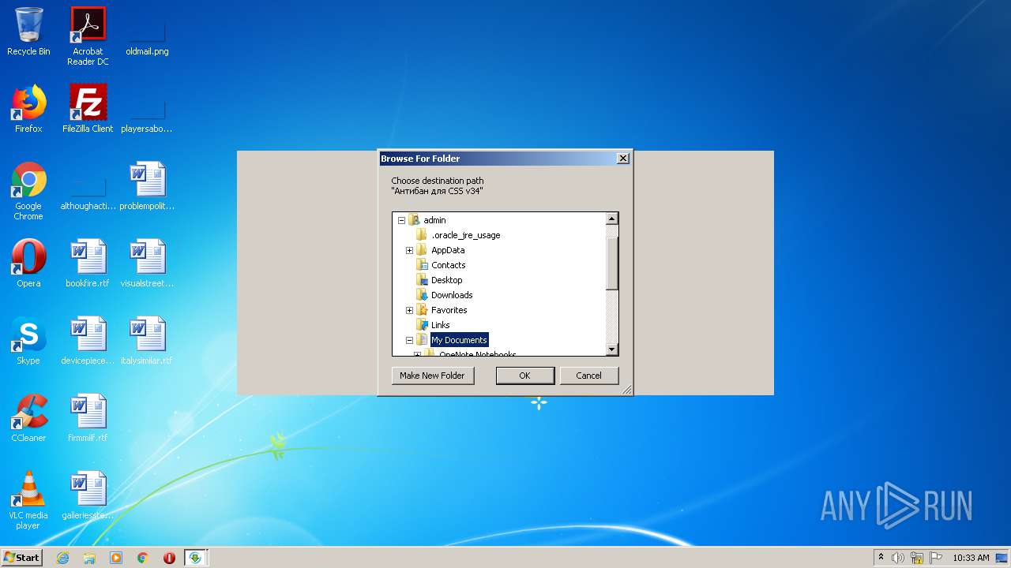The image size is (1011, 568).
Task: Confirm destination with OK button
Action: click(524, 376)
